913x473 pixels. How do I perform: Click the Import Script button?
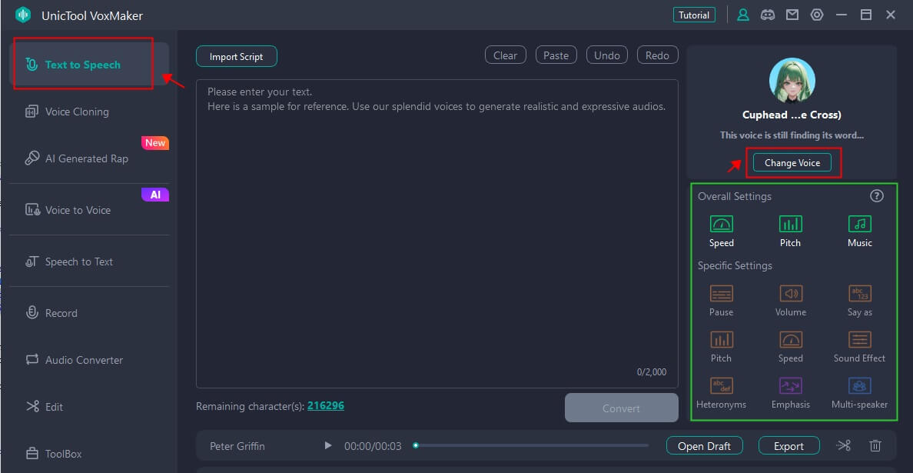237,56
